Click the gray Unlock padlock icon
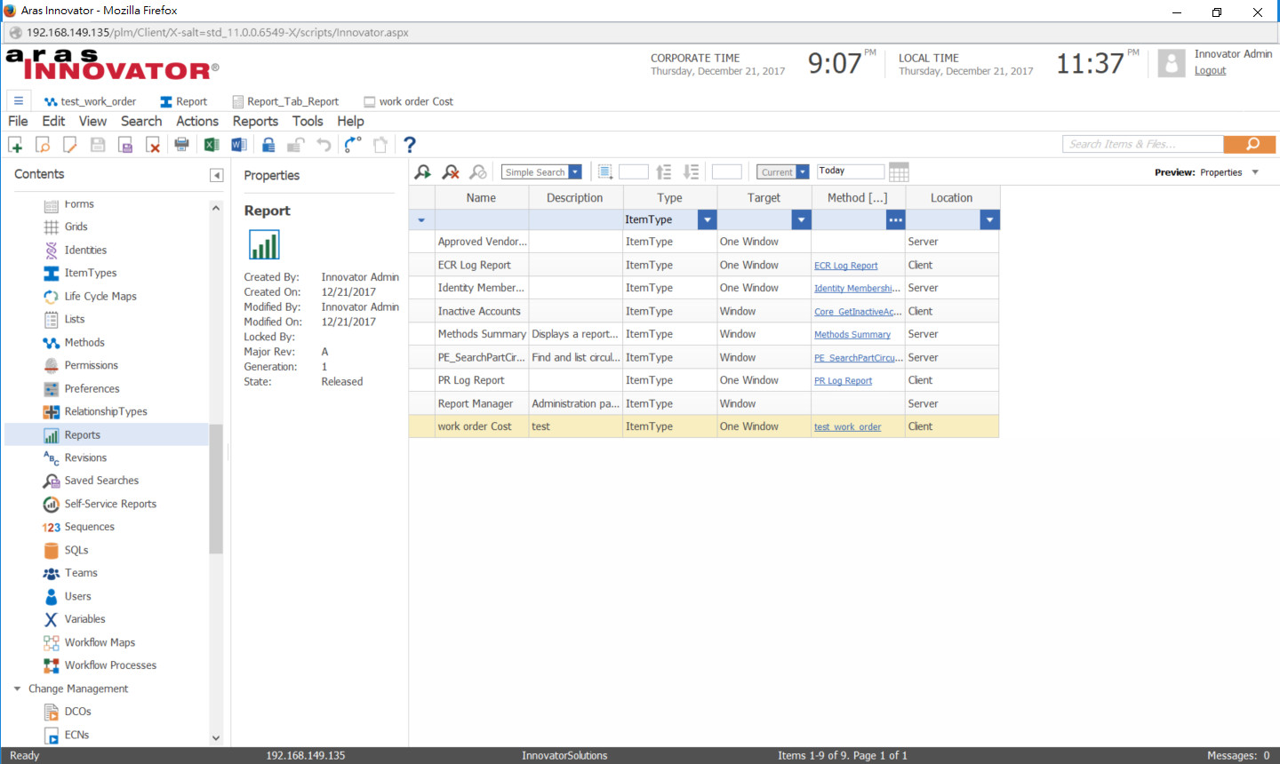This screenshot has height=764, width=1280. 296,145
